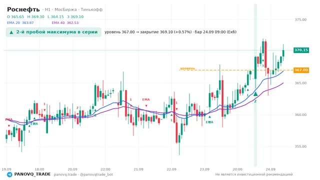
Task: Click the 375.00 price axis label
Action: point(300,19)
